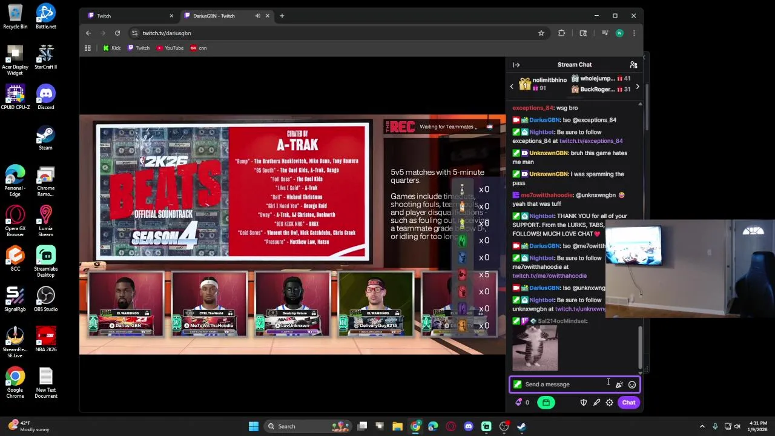775x436 pixels.
Task: Open nolimitbhino top gifter entry
Action: pyautogui.click(x=543, y=84)
